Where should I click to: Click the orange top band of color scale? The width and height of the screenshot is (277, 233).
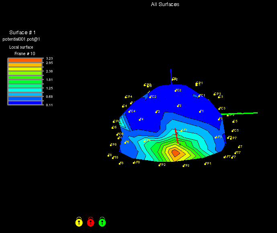click(x=25, y=60)
